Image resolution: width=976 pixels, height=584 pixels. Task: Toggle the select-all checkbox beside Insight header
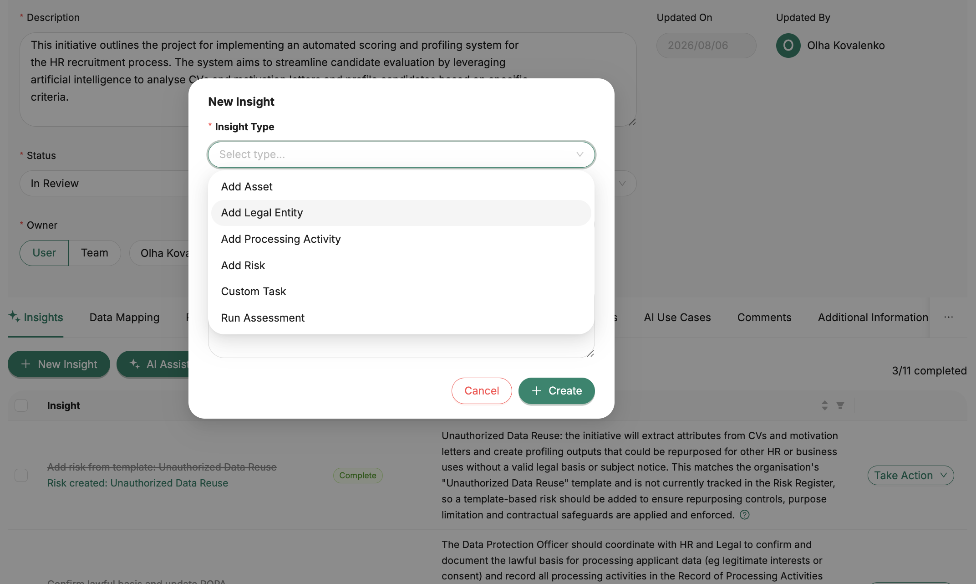click(x=21, y=405)
